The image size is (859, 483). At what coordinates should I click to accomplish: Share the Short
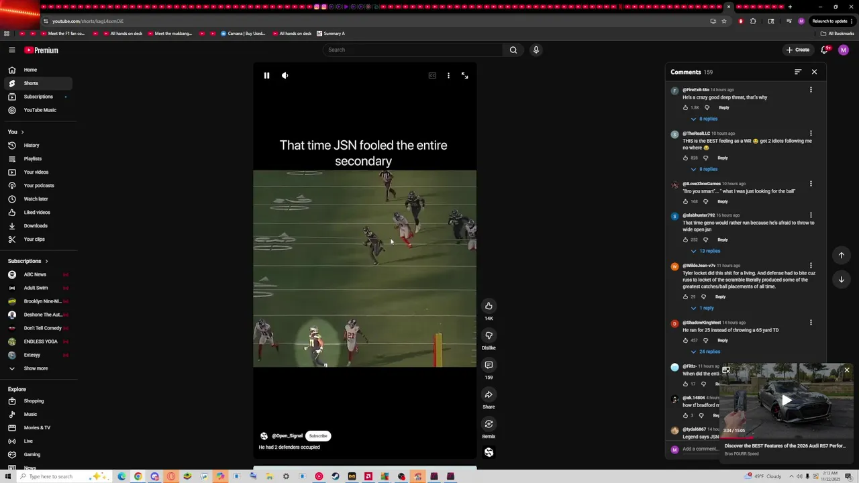489,394
